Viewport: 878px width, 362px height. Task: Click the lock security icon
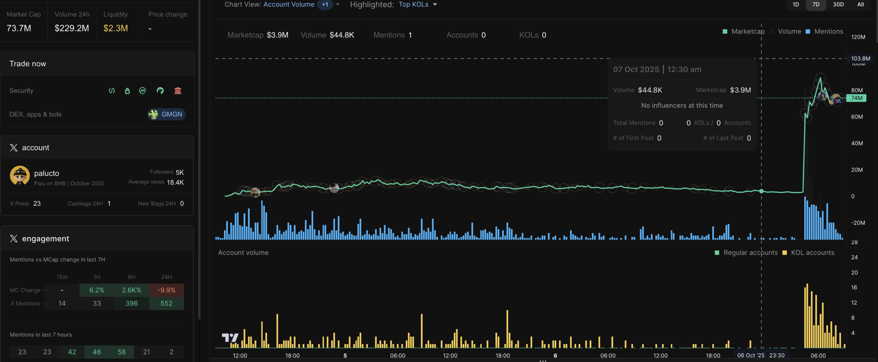pos(127,90)
